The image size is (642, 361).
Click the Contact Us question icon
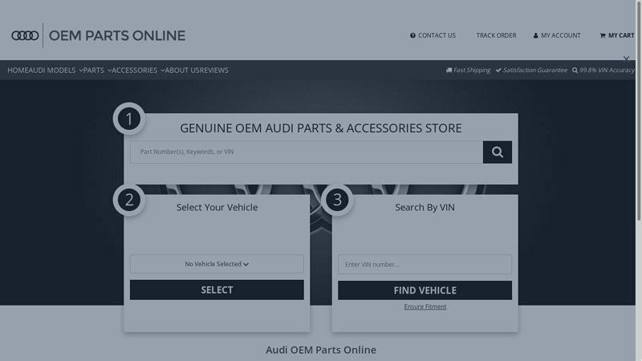[x=412, y=35]
